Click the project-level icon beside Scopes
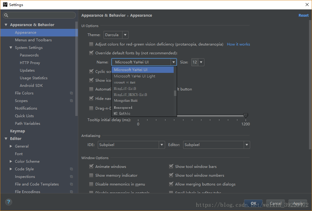Screen dimensions: 312x211 [x=71, y=101]
